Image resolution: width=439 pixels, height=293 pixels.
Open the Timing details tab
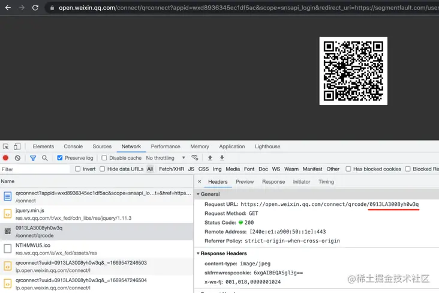[x=326, y=182]
